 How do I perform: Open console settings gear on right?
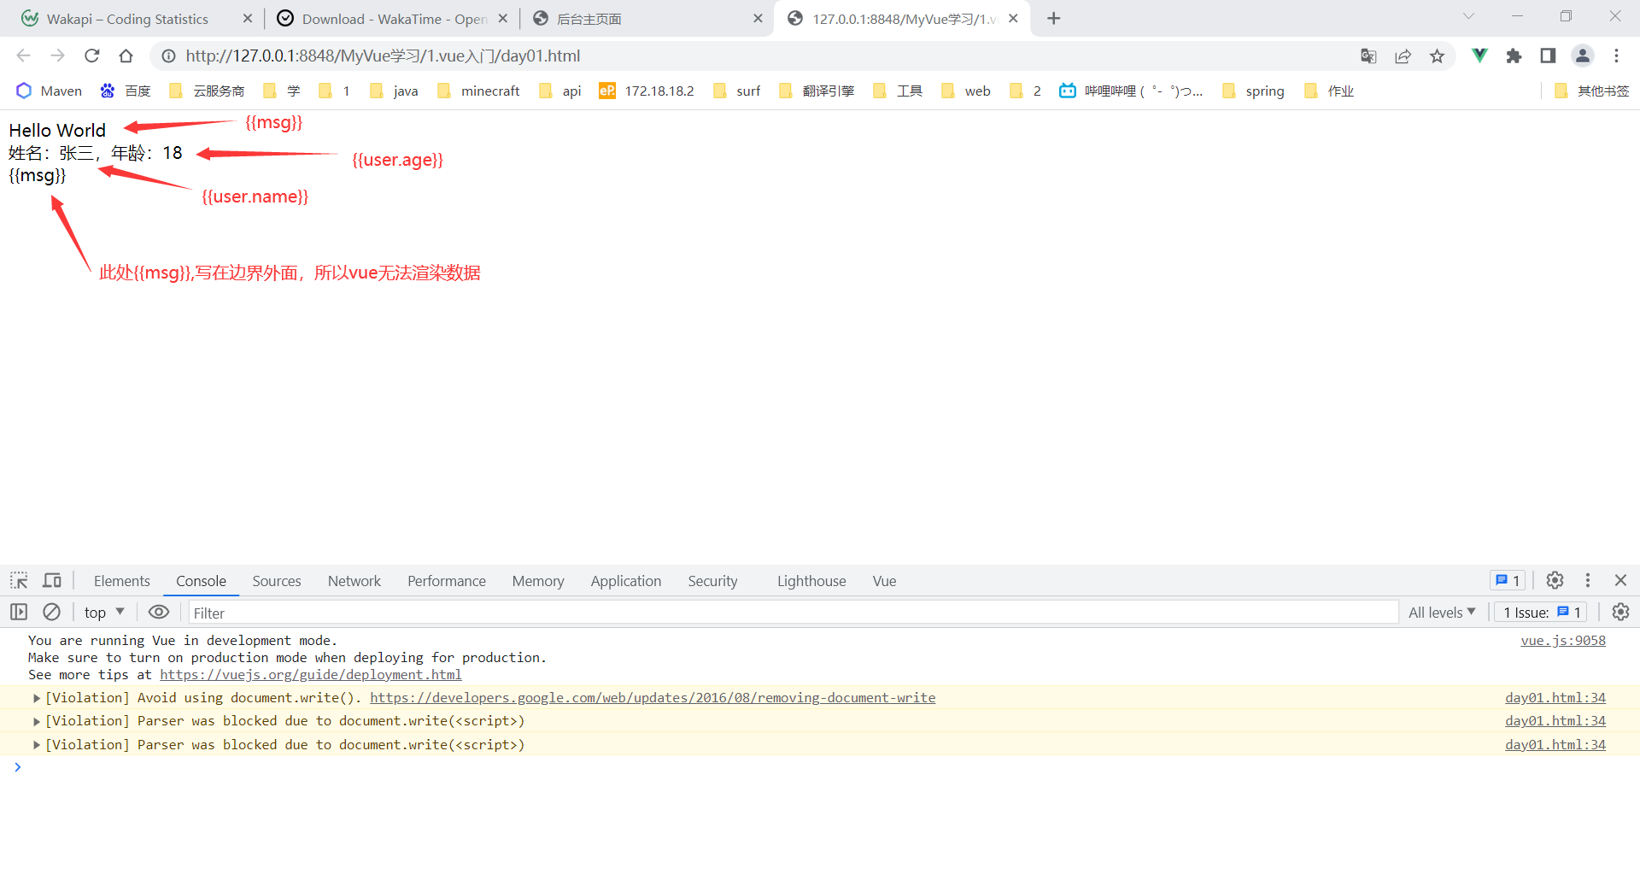click(x=1619, y=612)
